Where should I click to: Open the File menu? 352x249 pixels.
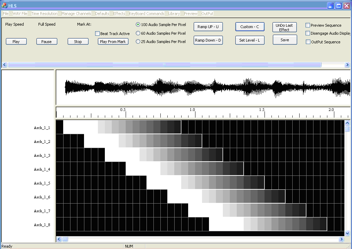[x=6, y=14]
